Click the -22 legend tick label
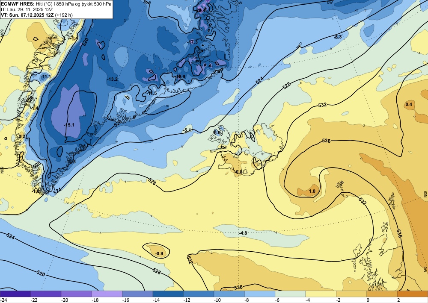428x303 pixels. [33, 300]
